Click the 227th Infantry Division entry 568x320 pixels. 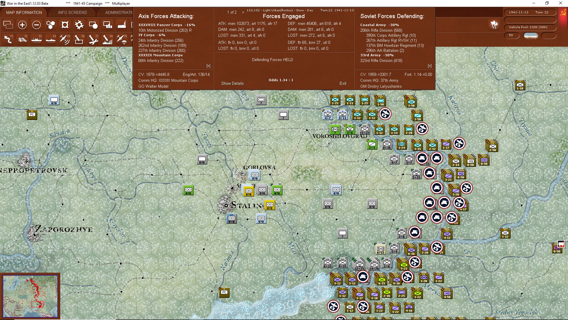pyautogui.click(x=162, y=51)
